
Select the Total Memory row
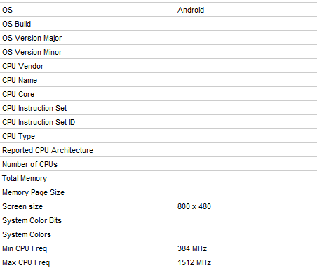(x=158, y=178)
